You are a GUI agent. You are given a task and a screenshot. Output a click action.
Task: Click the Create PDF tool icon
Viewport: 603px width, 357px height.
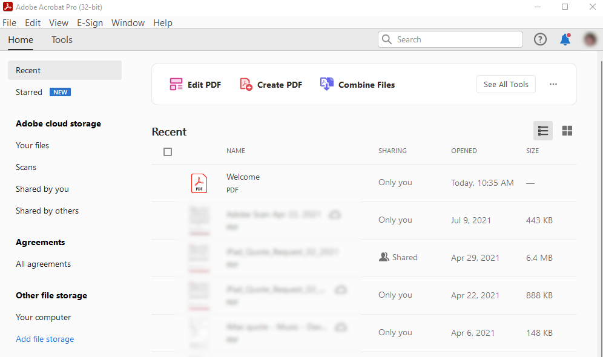click(246, 85)
